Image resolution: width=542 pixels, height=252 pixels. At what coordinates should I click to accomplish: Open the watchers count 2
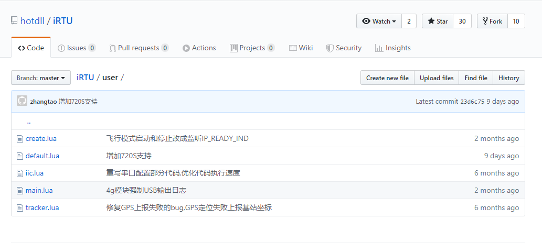(x=409, y=21)
